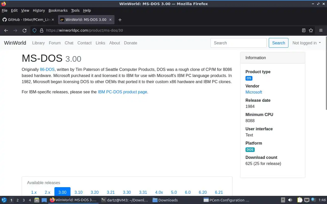Switch to the GitHub t94xr/PCem tab
This screenshot has width=327, height=204.
[29, 20]
